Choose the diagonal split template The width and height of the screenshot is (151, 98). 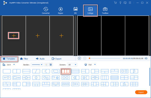click(x=36, y=71)
